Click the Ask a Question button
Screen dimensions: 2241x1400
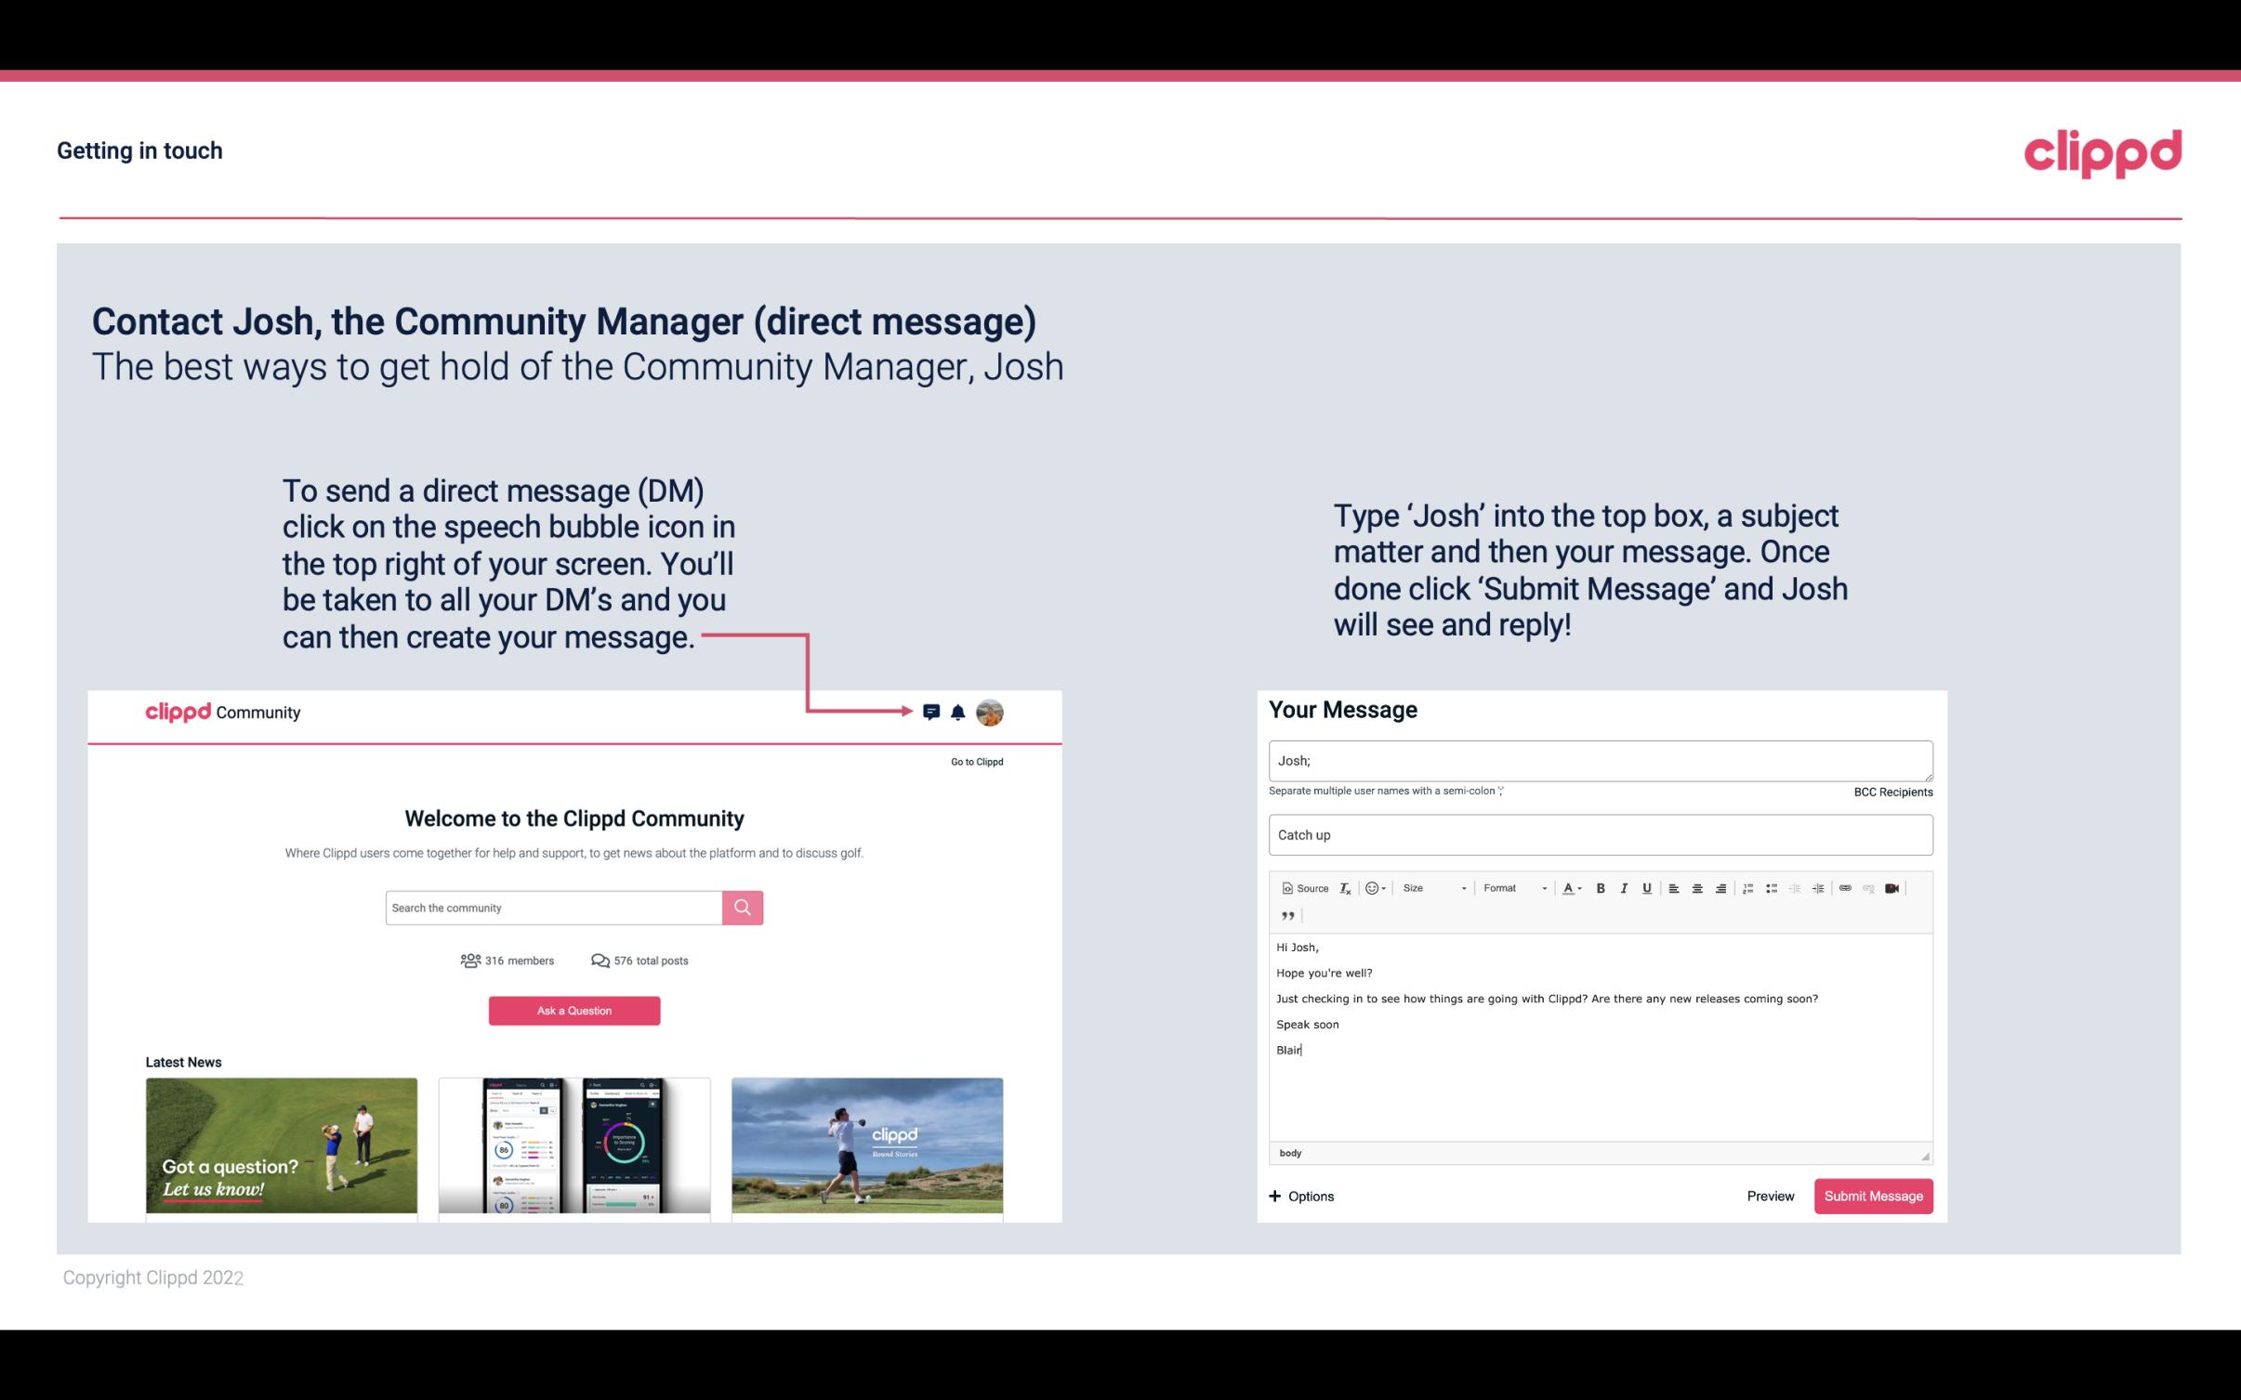pyautogui.click(x=573, y=1012)
